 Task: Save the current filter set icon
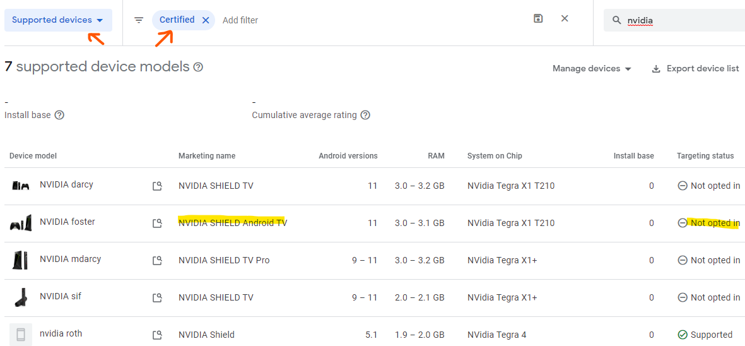538,18
